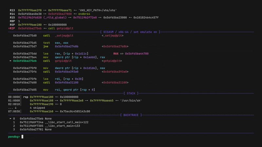
Task: Click the current-instruction arrow marker in disassembly
Action: click(x=10, y=61)
